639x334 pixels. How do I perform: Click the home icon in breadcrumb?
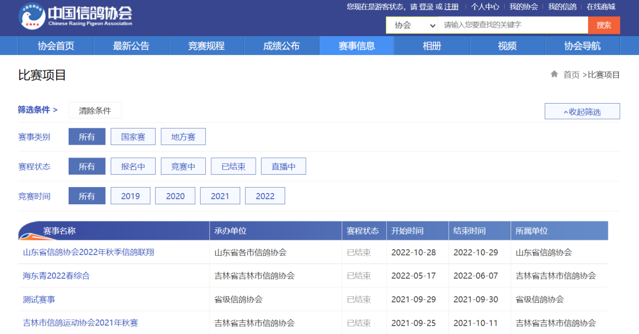(554, 74)
